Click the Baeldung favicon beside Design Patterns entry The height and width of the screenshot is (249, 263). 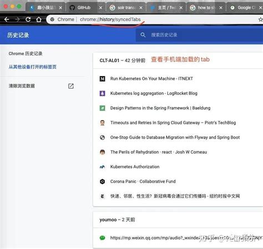point(102,108)
